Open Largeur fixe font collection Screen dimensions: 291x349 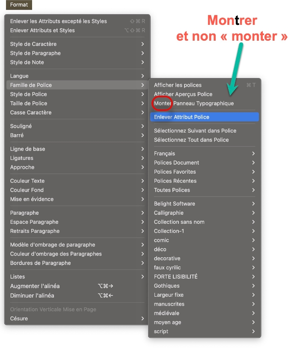[x=205, y=295]
